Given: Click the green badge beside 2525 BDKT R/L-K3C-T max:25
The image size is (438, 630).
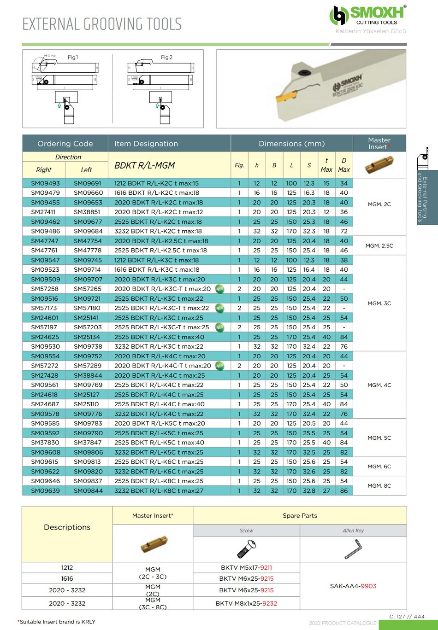Looking at the screenshot, I should pyautogui.click(x=220, y=327).
